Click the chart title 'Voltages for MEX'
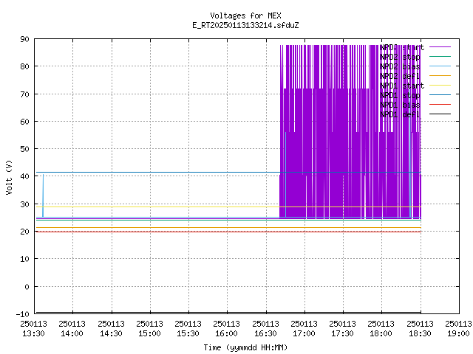The height and width of the screenshot is (354, 473). point(245,15)
